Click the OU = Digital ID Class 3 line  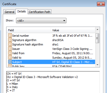pyautogui.click(x=42, y=77)
